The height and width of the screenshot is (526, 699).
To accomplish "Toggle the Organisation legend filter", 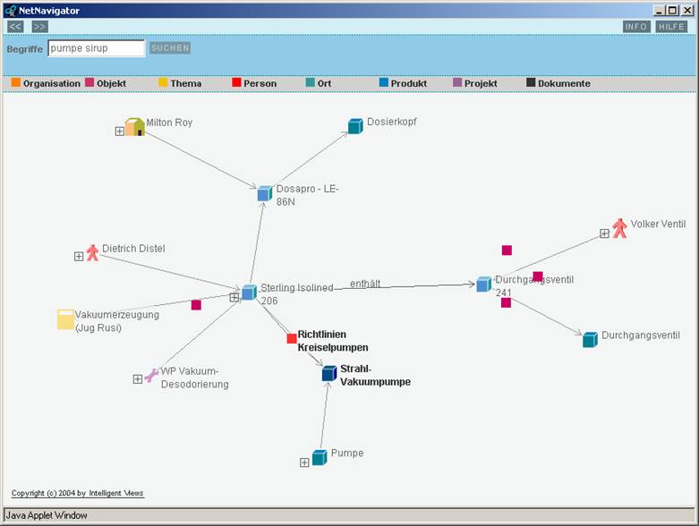I will [x=46, y=83].
